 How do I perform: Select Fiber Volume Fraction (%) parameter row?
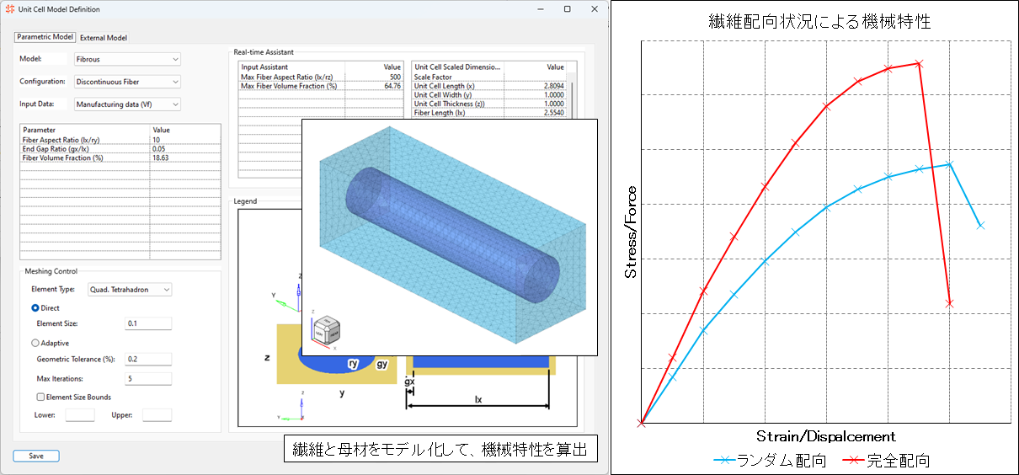tap(120, 157)
